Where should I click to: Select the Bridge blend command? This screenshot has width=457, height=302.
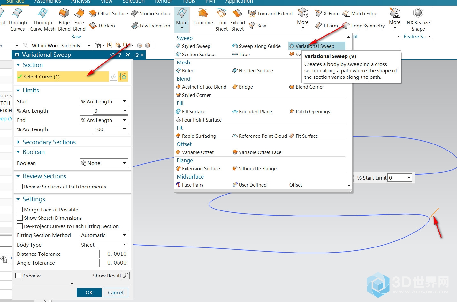(x=243, y=87)
